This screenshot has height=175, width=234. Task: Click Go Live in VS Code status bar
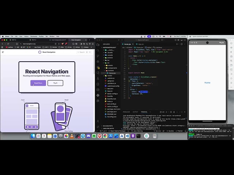pyautogui.click(x=157, y=131)
